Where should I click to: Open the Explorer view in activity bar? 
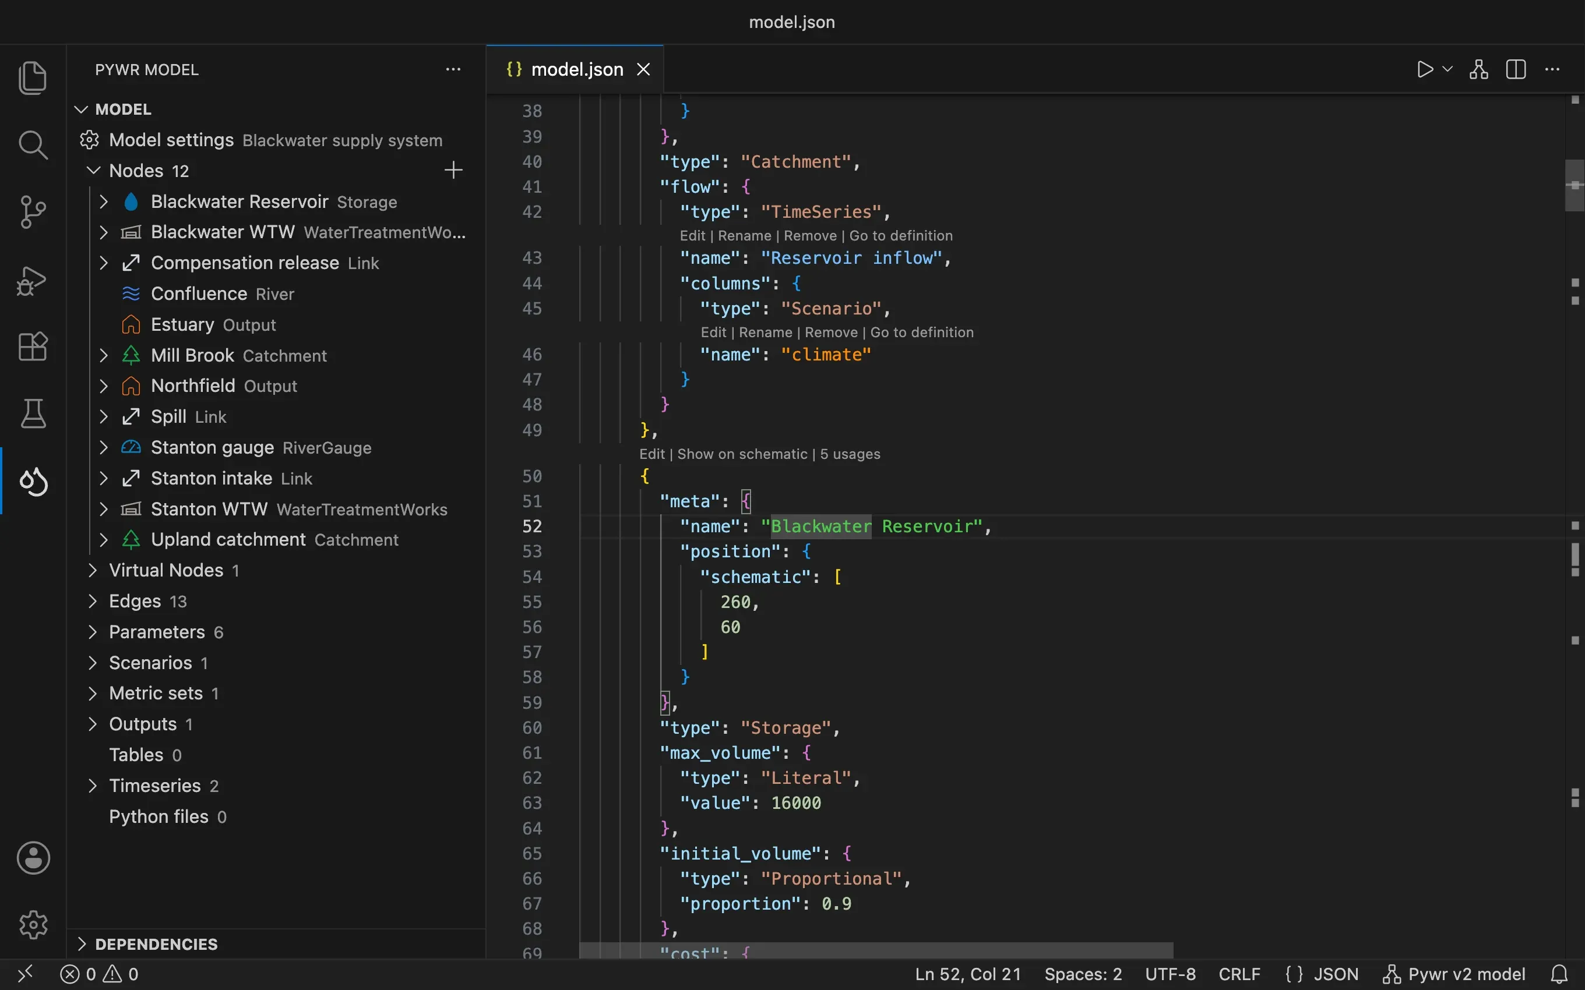33,77
